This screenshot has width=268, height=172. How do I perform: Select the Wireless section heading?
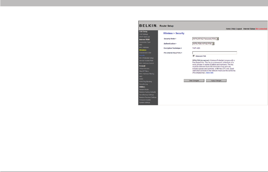143,50
